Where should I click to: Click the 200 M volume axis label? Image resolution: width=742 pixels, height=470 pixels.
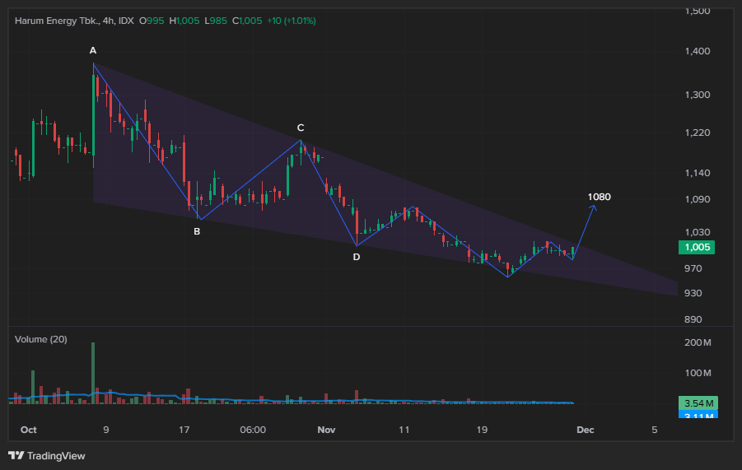click(x=698, y=342)
